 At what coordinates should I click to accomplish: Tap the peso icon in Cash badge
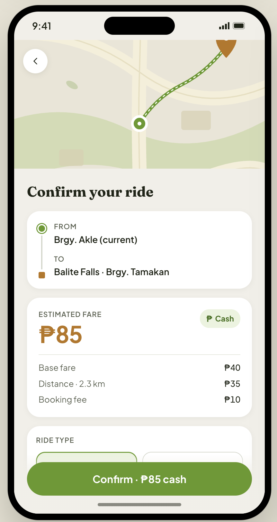click(210, 319)
